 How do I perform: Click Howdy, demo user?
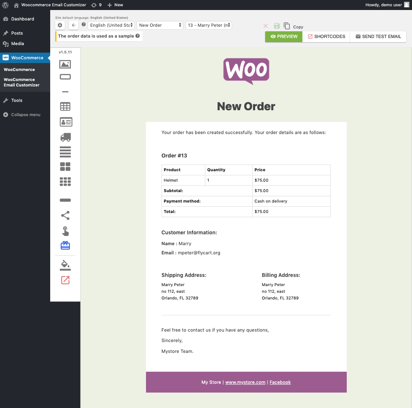(384, 5)
